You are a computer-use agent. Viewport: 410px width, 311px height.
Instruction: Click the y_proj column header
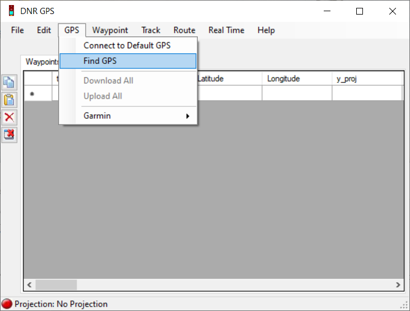pos(367,78)
